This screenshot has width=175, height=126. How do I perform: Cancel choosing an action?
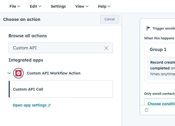tap(109, 19)
